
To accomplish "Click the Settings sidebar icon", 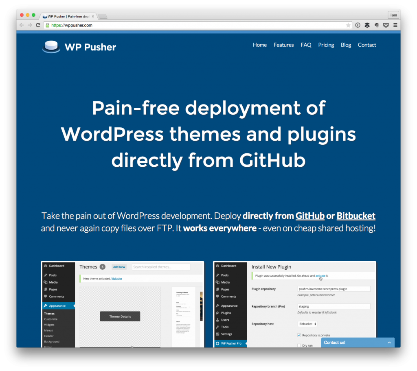I will pyautogui.click(x=217, y=334).
